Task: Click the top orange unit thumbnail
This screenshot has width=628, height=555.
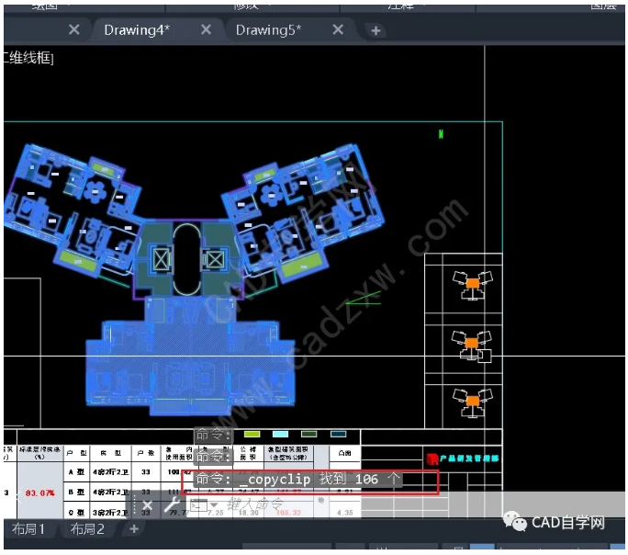Action: click(x=472, y=283)
